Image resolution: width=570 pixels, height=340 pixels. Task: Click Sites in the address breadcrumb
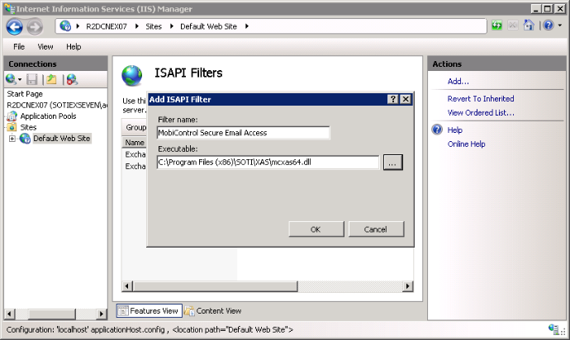[x=154, y=26]
